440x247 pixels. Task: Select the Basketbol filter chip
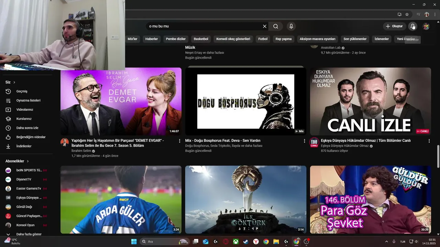[201, 39]
